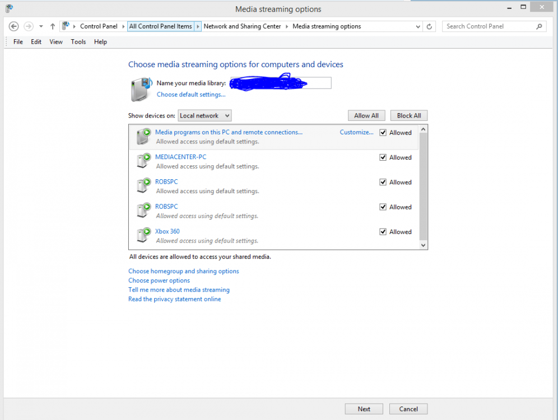This screenshot has width=558, height=420.
Task: Open the Tools menu
Action: click(78, 41)
